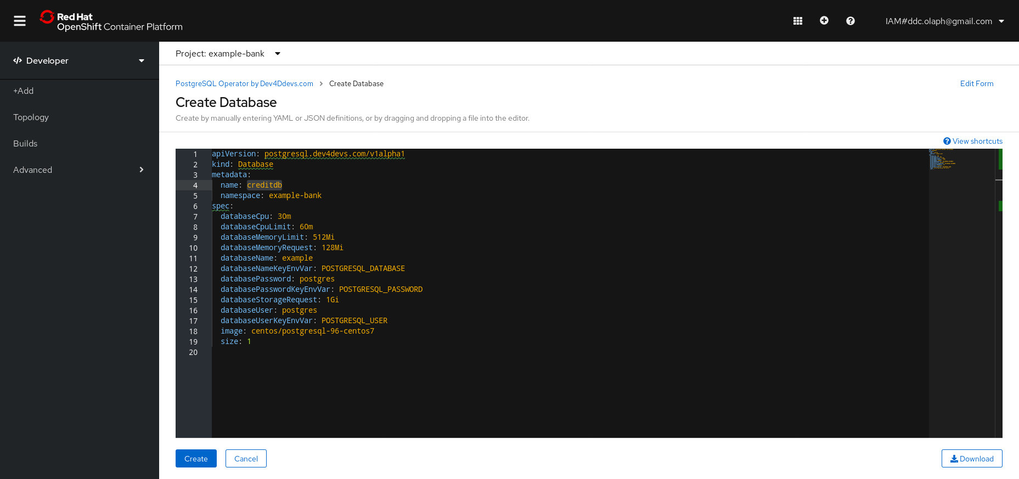The height and width of the screenshot is (479, 1019).
Task: Click the databaseMemoryLimit value 512Mi
Action: pos(324,237)
